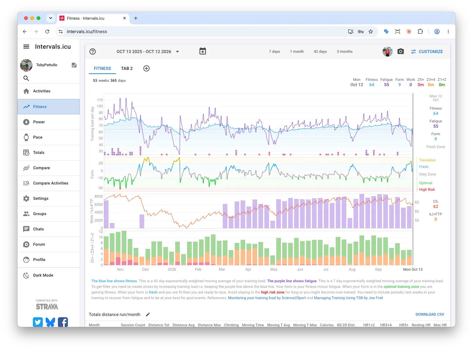
Task: Go to Power page in sidebar
Action: coord(49,122)
